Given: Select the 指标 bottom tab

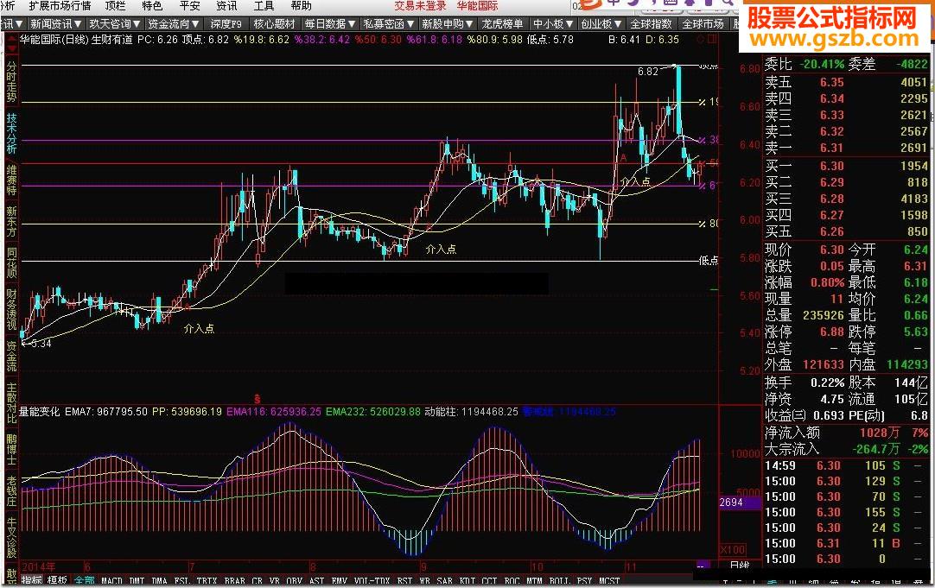Looking at the screenshot, I should [x=32, y=580].
